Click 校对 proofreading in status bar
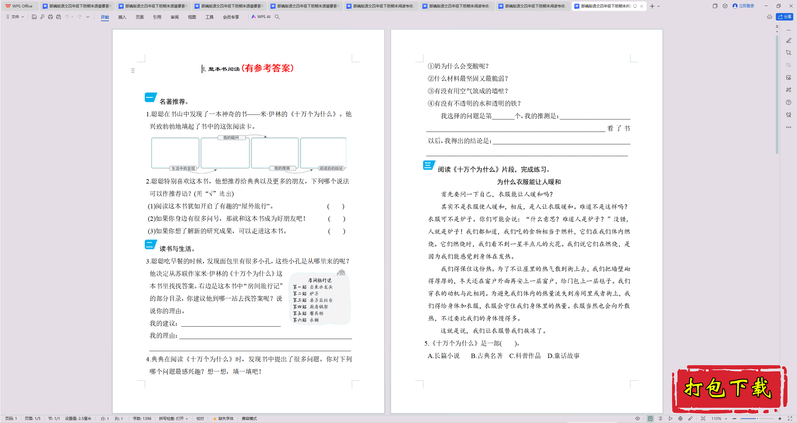Screen dimensions: 797x423 pos(200,419)
